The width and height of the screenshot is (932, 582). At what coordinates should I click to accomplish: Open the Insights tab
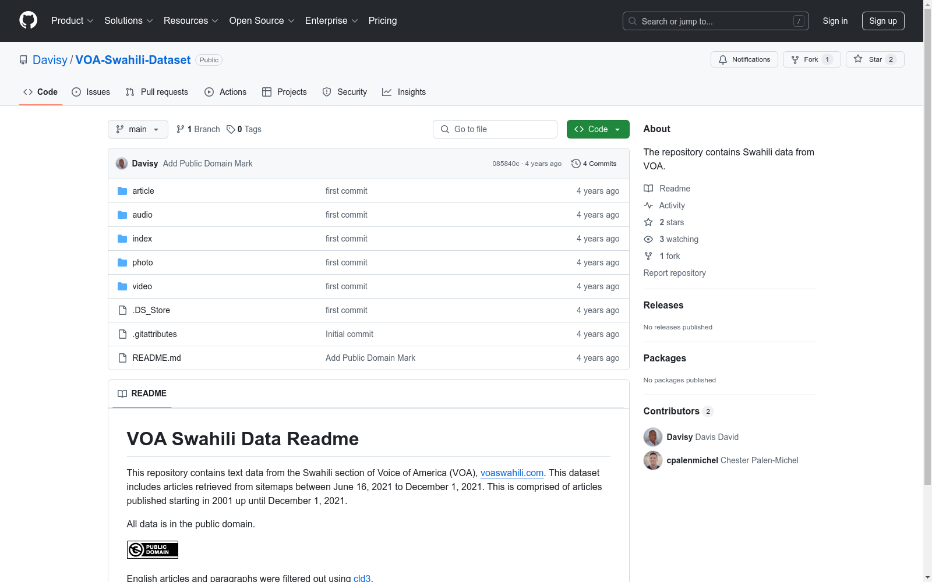click(404, 92)
